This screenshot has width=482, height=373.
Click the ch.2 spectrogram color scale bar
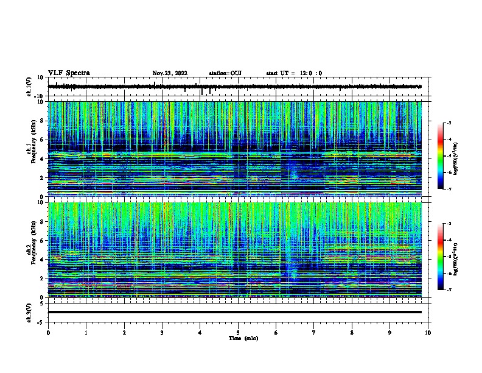(x=440, y=257)
